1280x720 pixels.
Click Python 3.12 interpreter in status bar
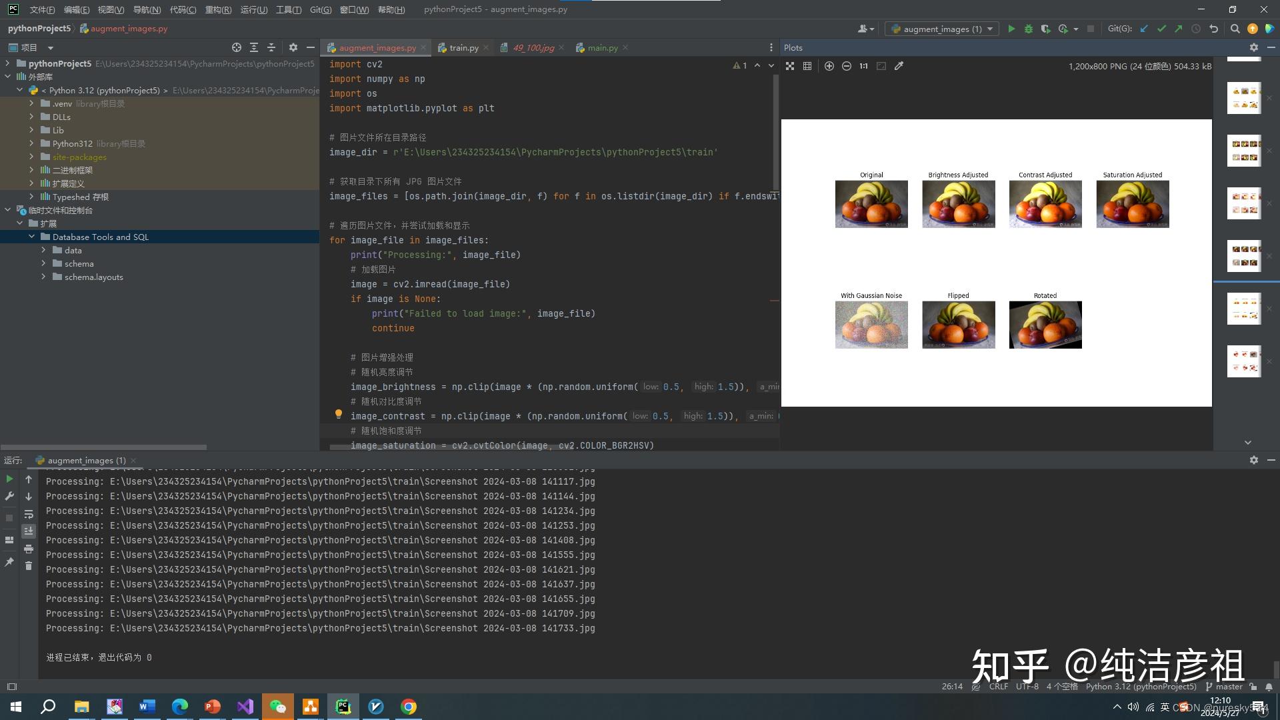click(1141, 686)
